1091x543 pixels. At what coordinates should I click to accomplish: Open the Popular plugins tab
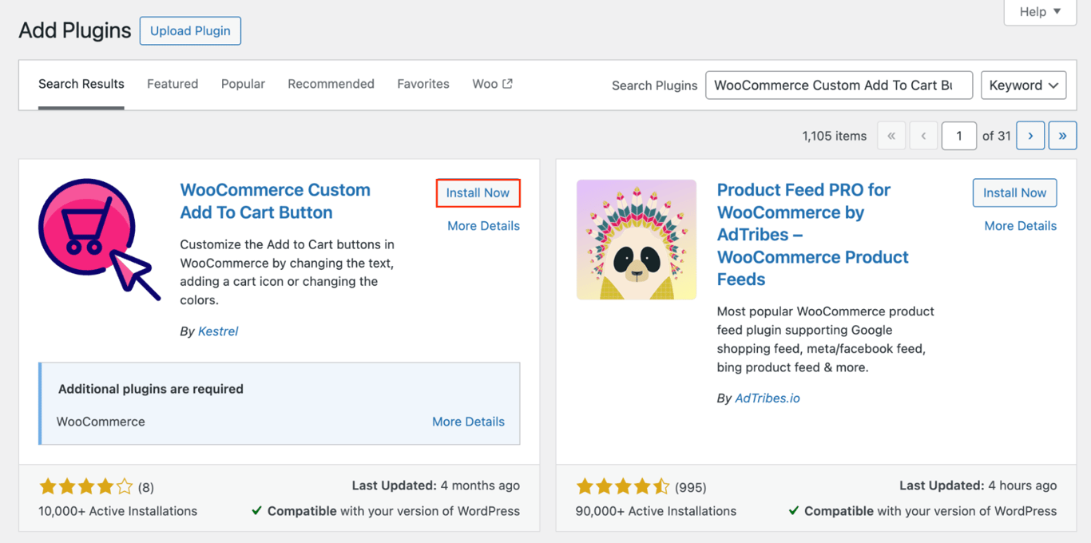(x=243, y=83)
